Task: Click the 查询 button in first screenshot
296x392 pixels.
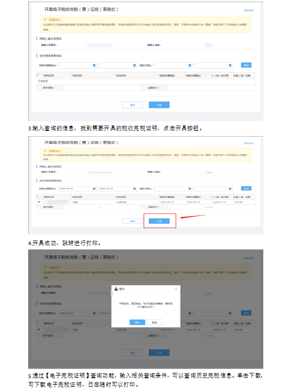Action: [x=246, y=65]
